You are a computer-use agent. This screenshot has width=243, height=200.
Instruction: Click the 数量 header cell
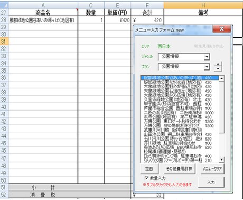[91, 13]
